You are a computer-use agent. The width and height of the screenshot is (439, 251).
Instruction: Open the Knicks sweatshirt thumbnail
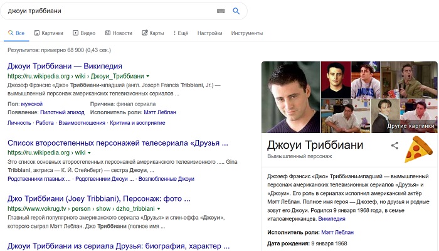(x=366, y=80)
